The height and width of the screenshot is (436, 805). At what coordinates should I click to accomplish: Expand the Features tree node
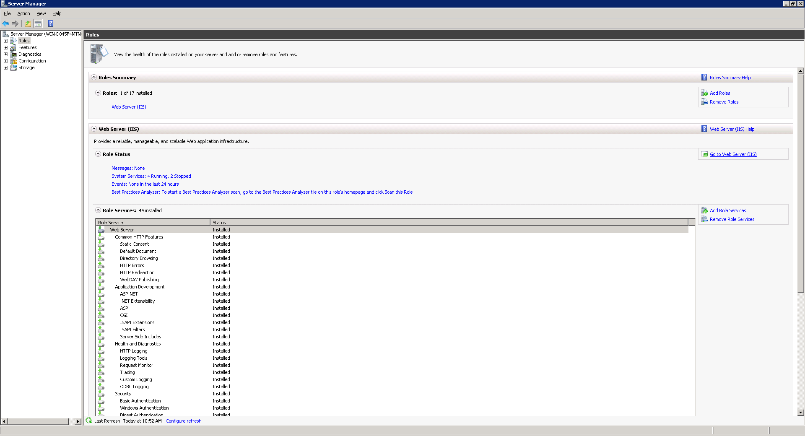pyautogui.click(x=5, y=47)
